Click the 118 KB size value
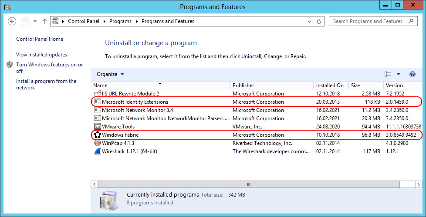The image size is (426, 217). (x=372, y=102)
